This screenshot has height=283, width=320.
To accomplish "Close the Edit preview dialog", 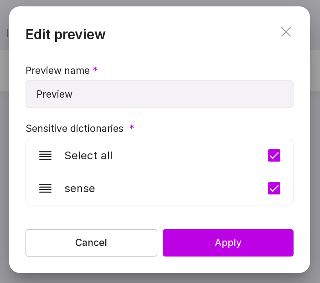I will click(x=286, y=32).
